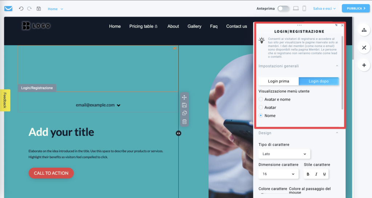
Task: Redo the last edit
Action: [x=29, y=8]
